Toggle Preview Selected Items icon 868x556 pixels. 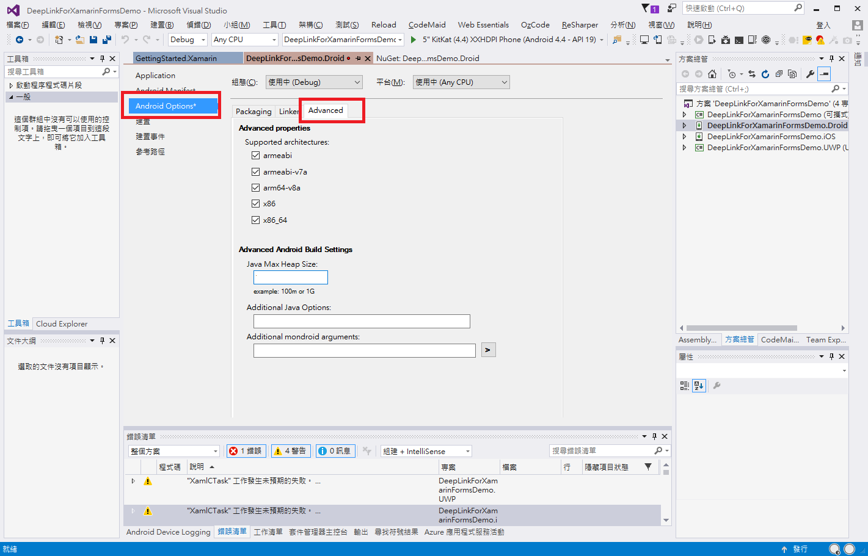coord(824,74)
